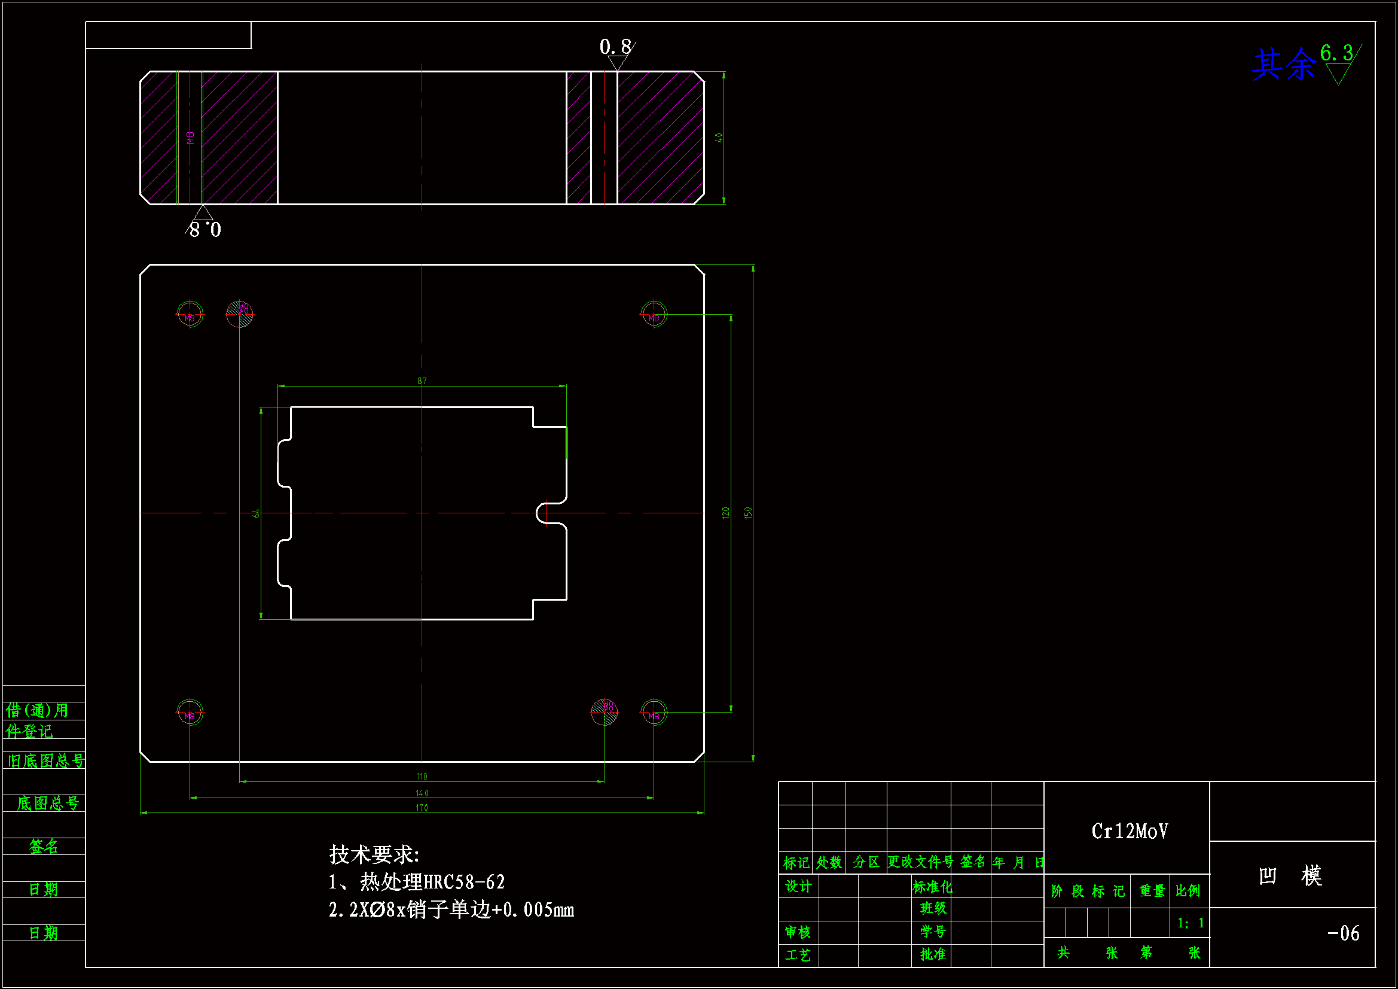Select the bottom-left M8 threaded hole circle

pyautogui.click(x=190, y=712)
